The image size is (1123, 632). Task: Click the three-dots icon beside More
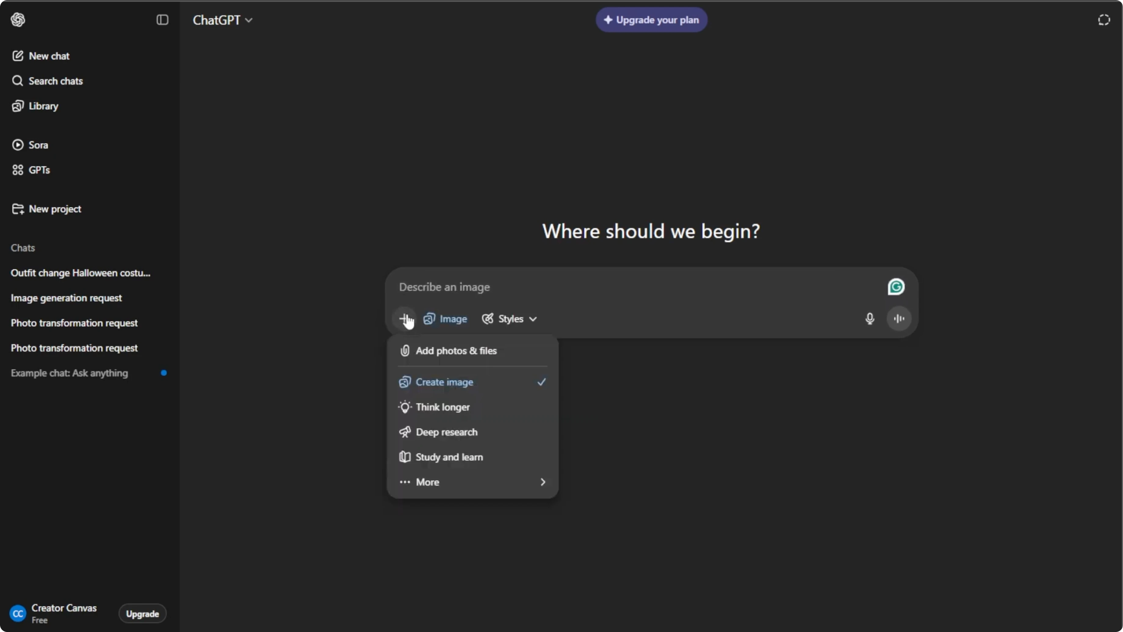tap(405, 482)
